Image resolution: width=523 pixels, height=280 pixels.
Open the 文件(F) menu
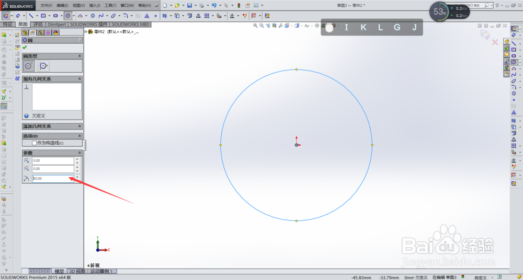47,5
